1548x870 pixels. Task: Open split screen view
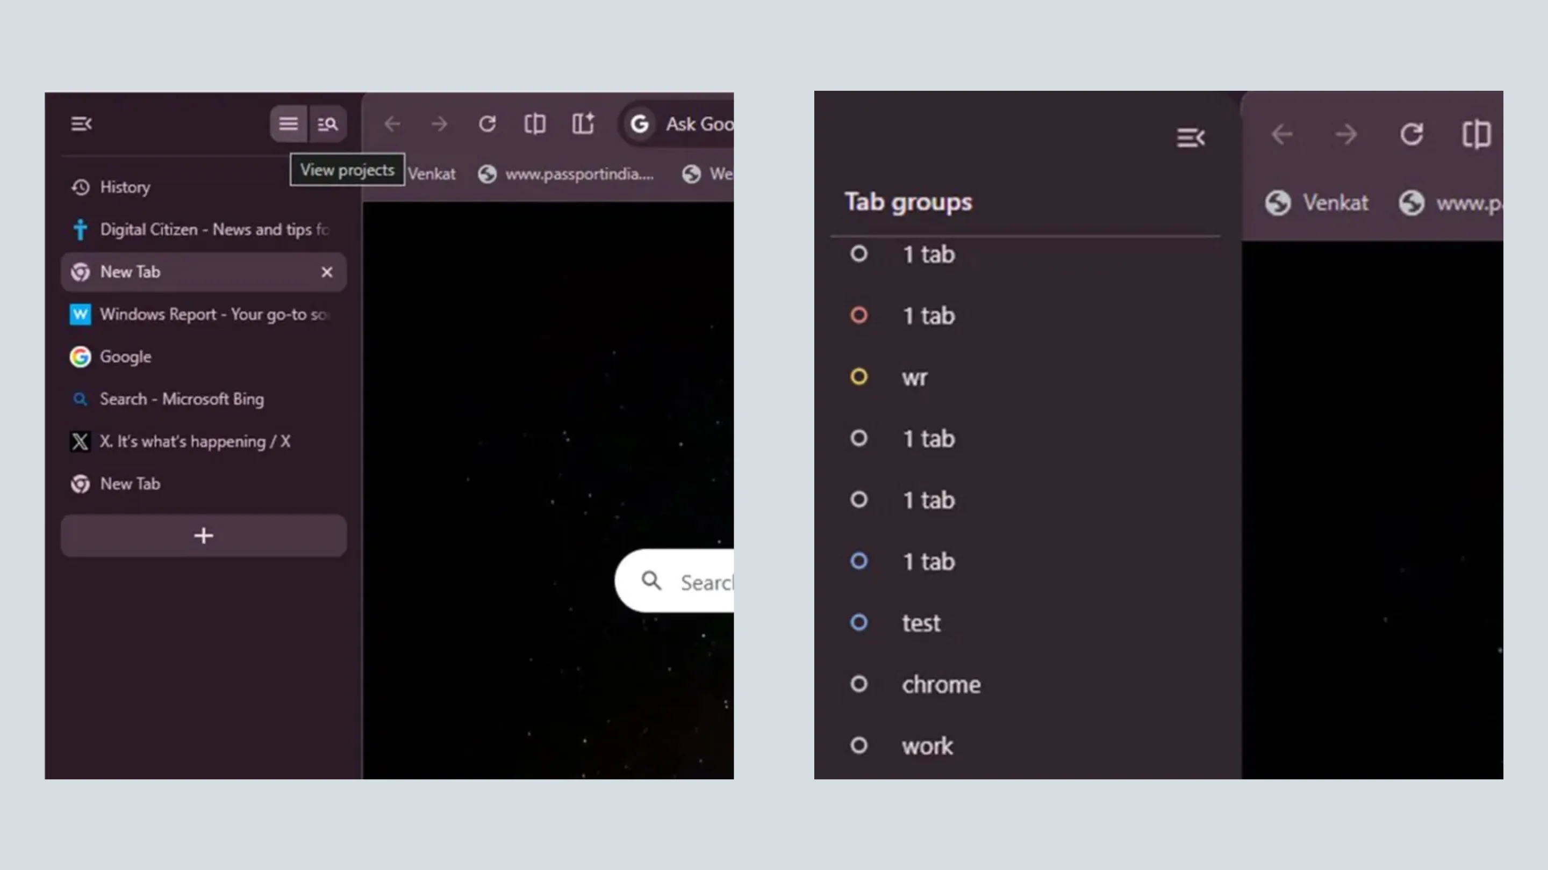pos(535,124)
